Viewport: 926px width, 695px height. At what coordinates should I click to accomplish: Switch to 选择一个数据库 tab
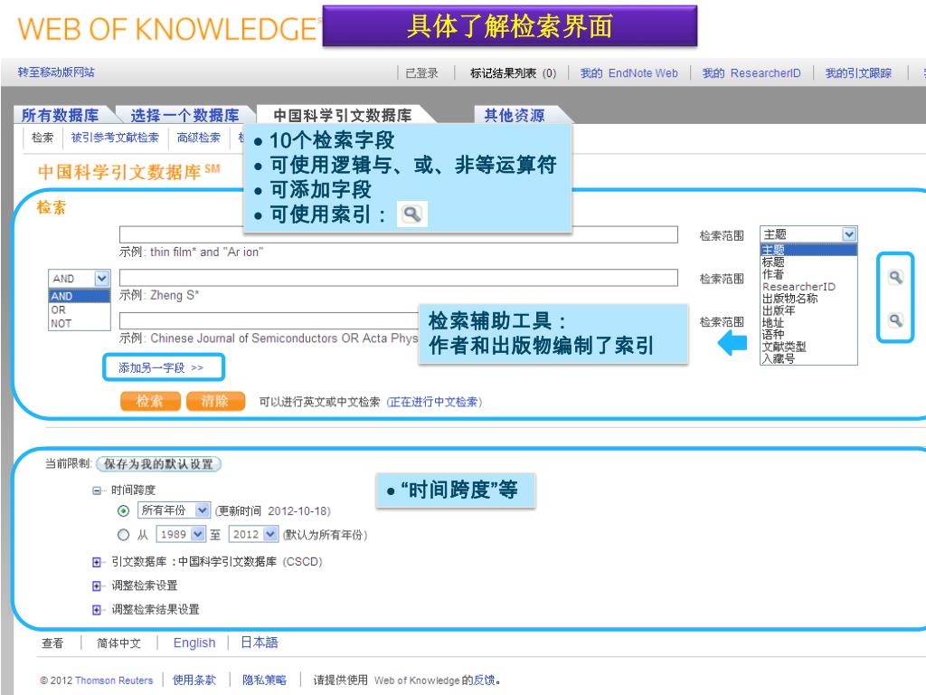[x=184, y=115]
